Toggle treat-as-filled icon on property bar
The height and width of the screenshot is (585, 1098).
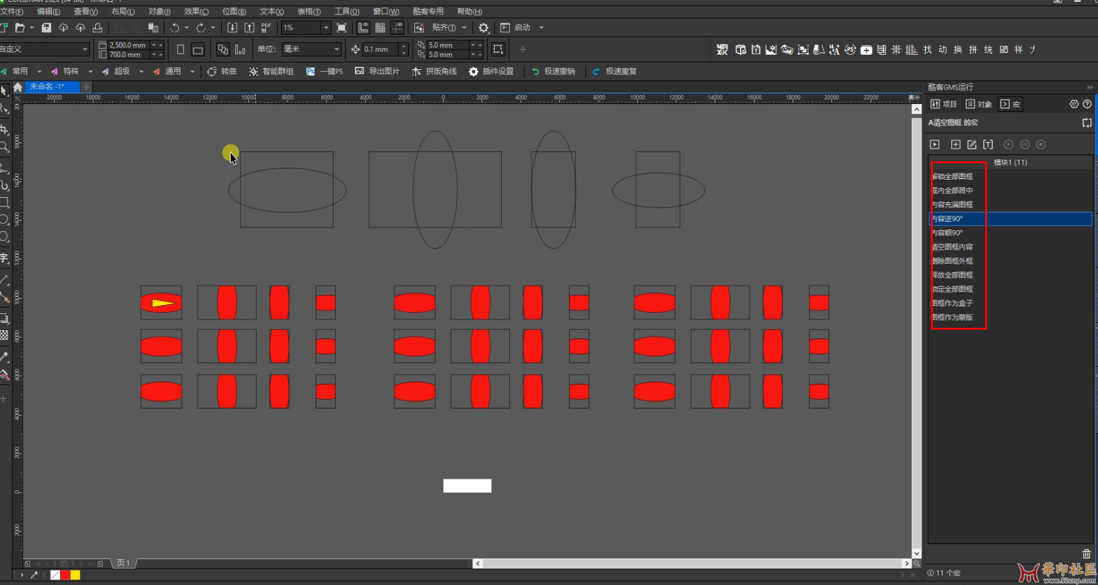498,49
